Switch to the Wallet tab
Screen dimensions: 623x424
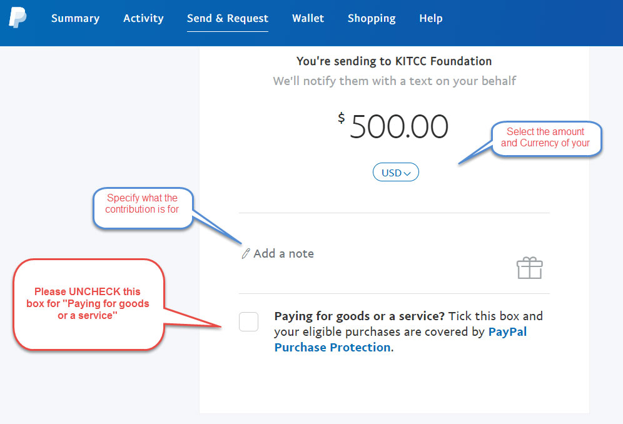coord(308,19)
